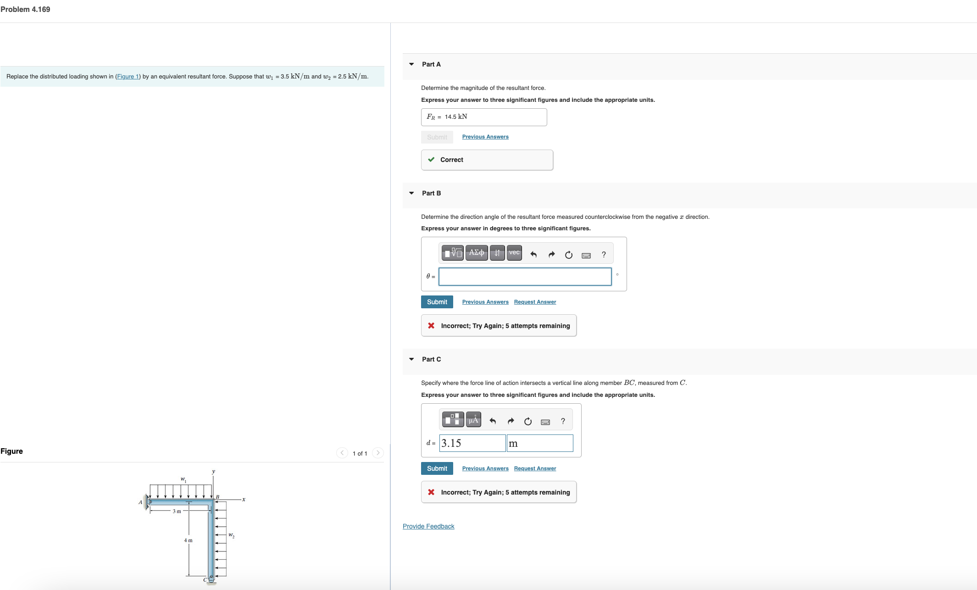977x590 pixels.
Task: Click undo arrow in Part B toolbar
Action: [x=533, y=255]
